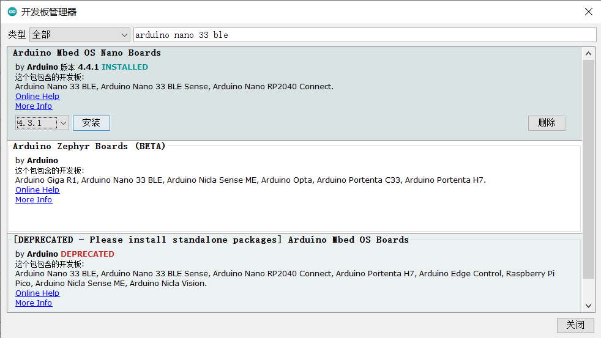Open More Info for Arduino Zephyr Boards
This screenshot has height=338, width=601.
[34, 199]
